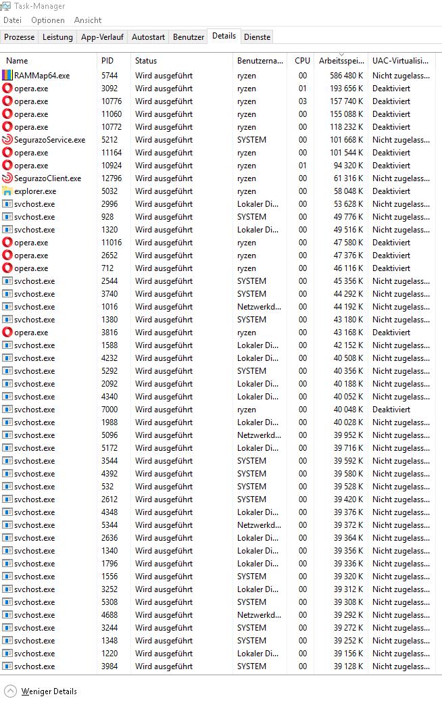Select the explorer.exe process name
442x707 pixels.
pos(35,191)
